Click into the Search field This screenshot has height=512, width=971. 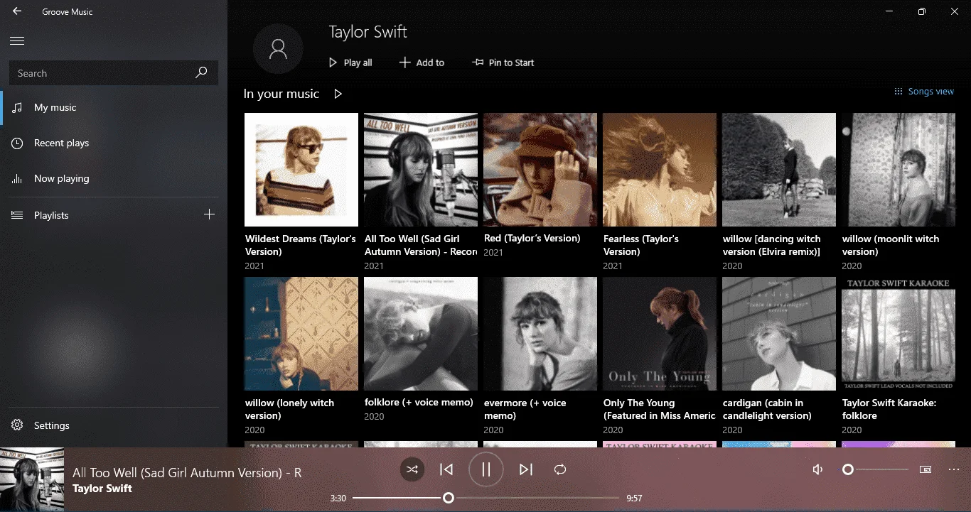click(114, 73)
